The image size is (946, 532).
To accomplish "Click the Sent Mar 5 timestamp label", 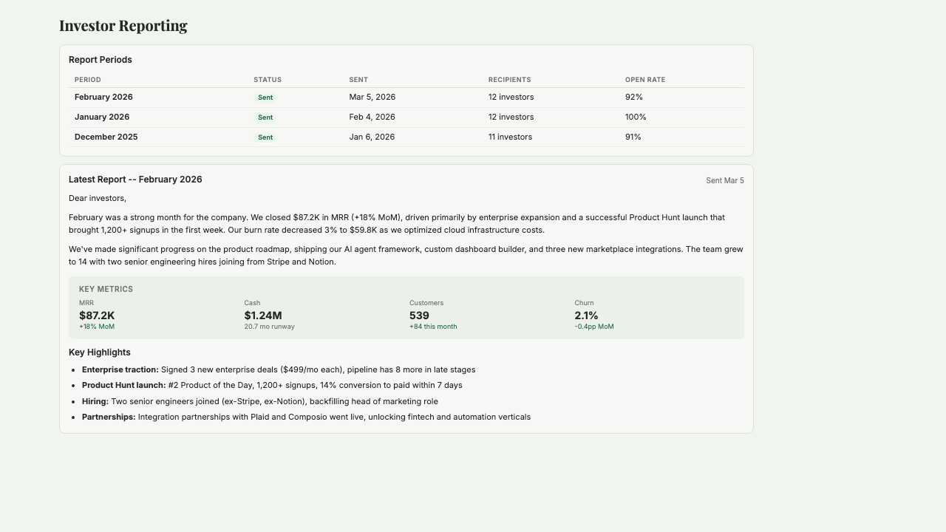I will [725, 180].
